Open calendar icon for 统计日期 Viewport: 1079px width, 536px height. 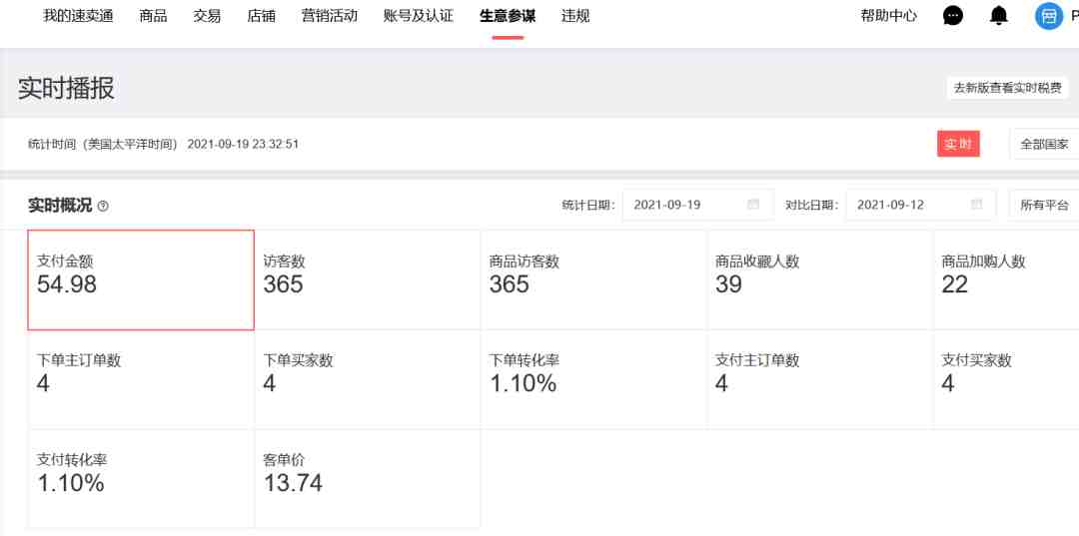(753, 204)
